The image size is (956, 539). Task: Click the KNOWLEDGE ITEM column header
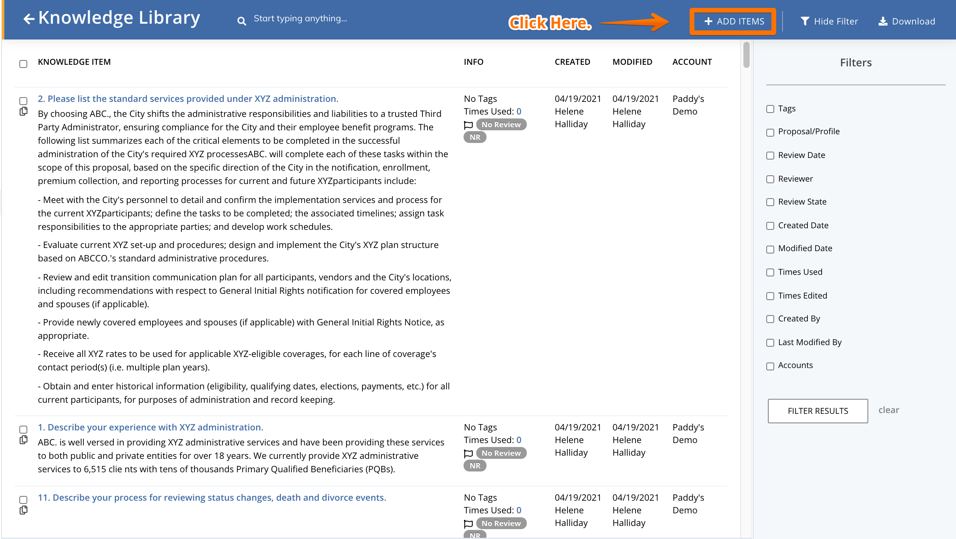[x=74, y=62]
